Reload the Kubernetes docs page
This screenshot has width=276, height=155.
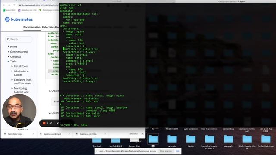pyautogui.click(x=14, y=5)
